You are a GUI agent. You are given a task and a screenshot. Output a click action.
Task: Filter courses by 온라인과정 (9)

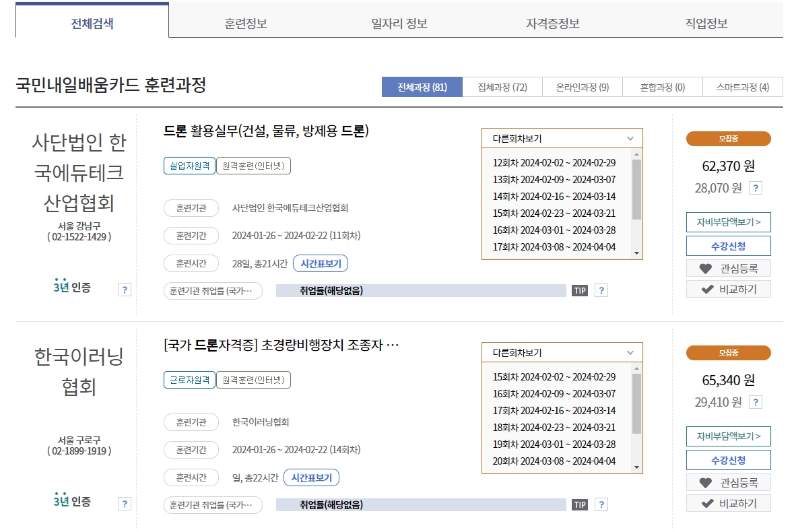(581, 86)
